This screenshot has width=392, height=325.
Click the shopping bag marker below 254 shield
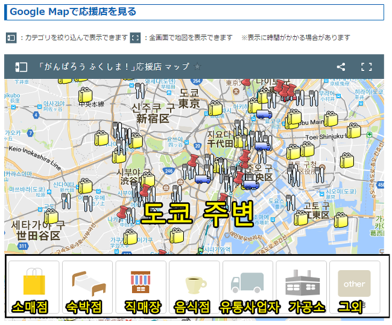[215, 108]
